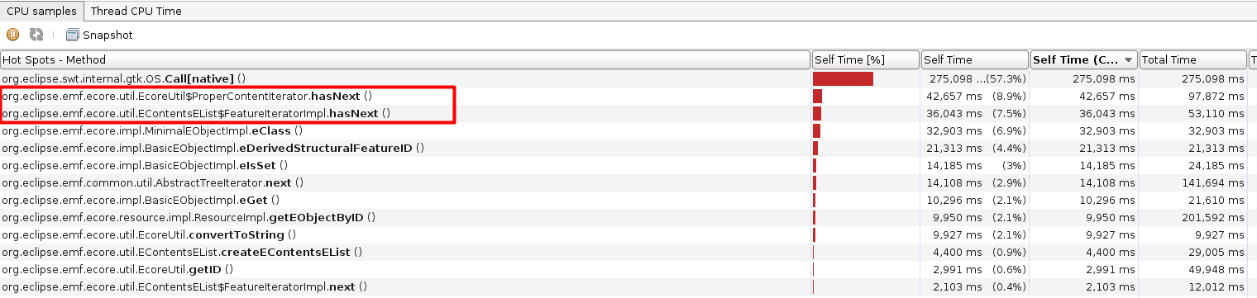Select the MinimalEObjectImpl.eClass row
Image resolution: width=1257 pixels, height=298 pixels.
[628, 130]
